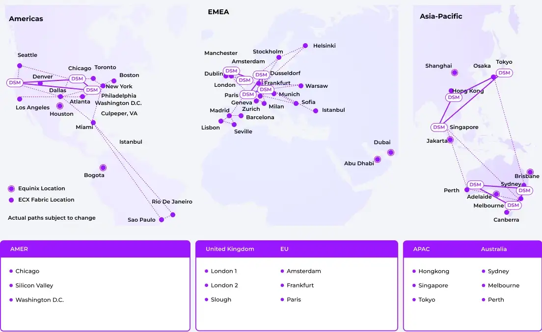
Task: Click the Rio De Janeiro map dot
Action: coord(173,215)
